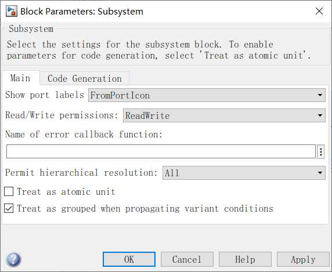332x272 pixels.
Task: Uncheck Treat as grouped when propagating variant conditions
Action: tap(9, 209)
